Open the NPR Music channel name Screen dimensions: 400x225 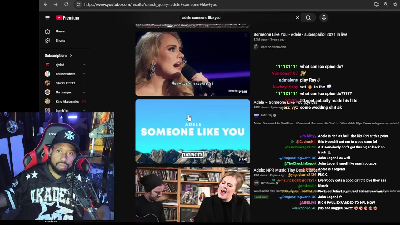[267, 183]
